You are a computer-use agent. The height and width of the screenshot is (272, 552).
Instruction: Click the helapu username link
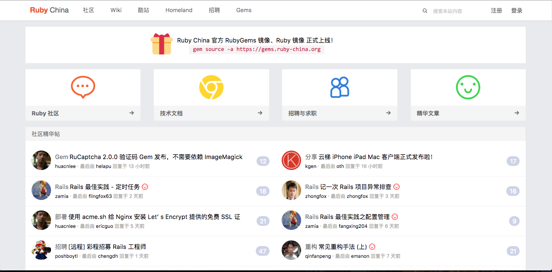[x=103, y=166]
